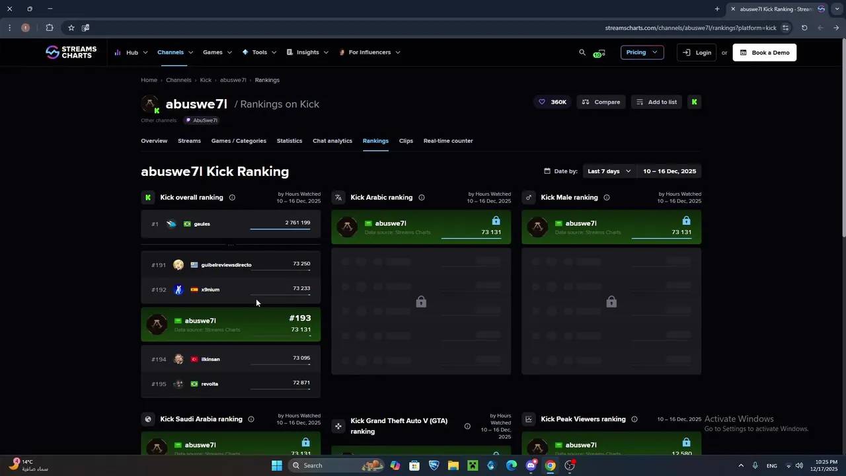Open the Windows Start menu
Image resolution: width=846 pixels, height=476 pixels.
(277, 465)
